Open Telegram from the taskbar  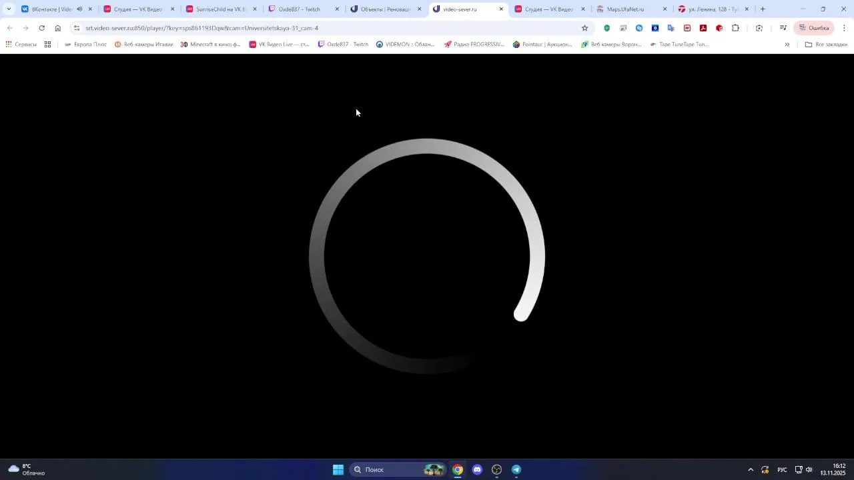pos(516,470)
